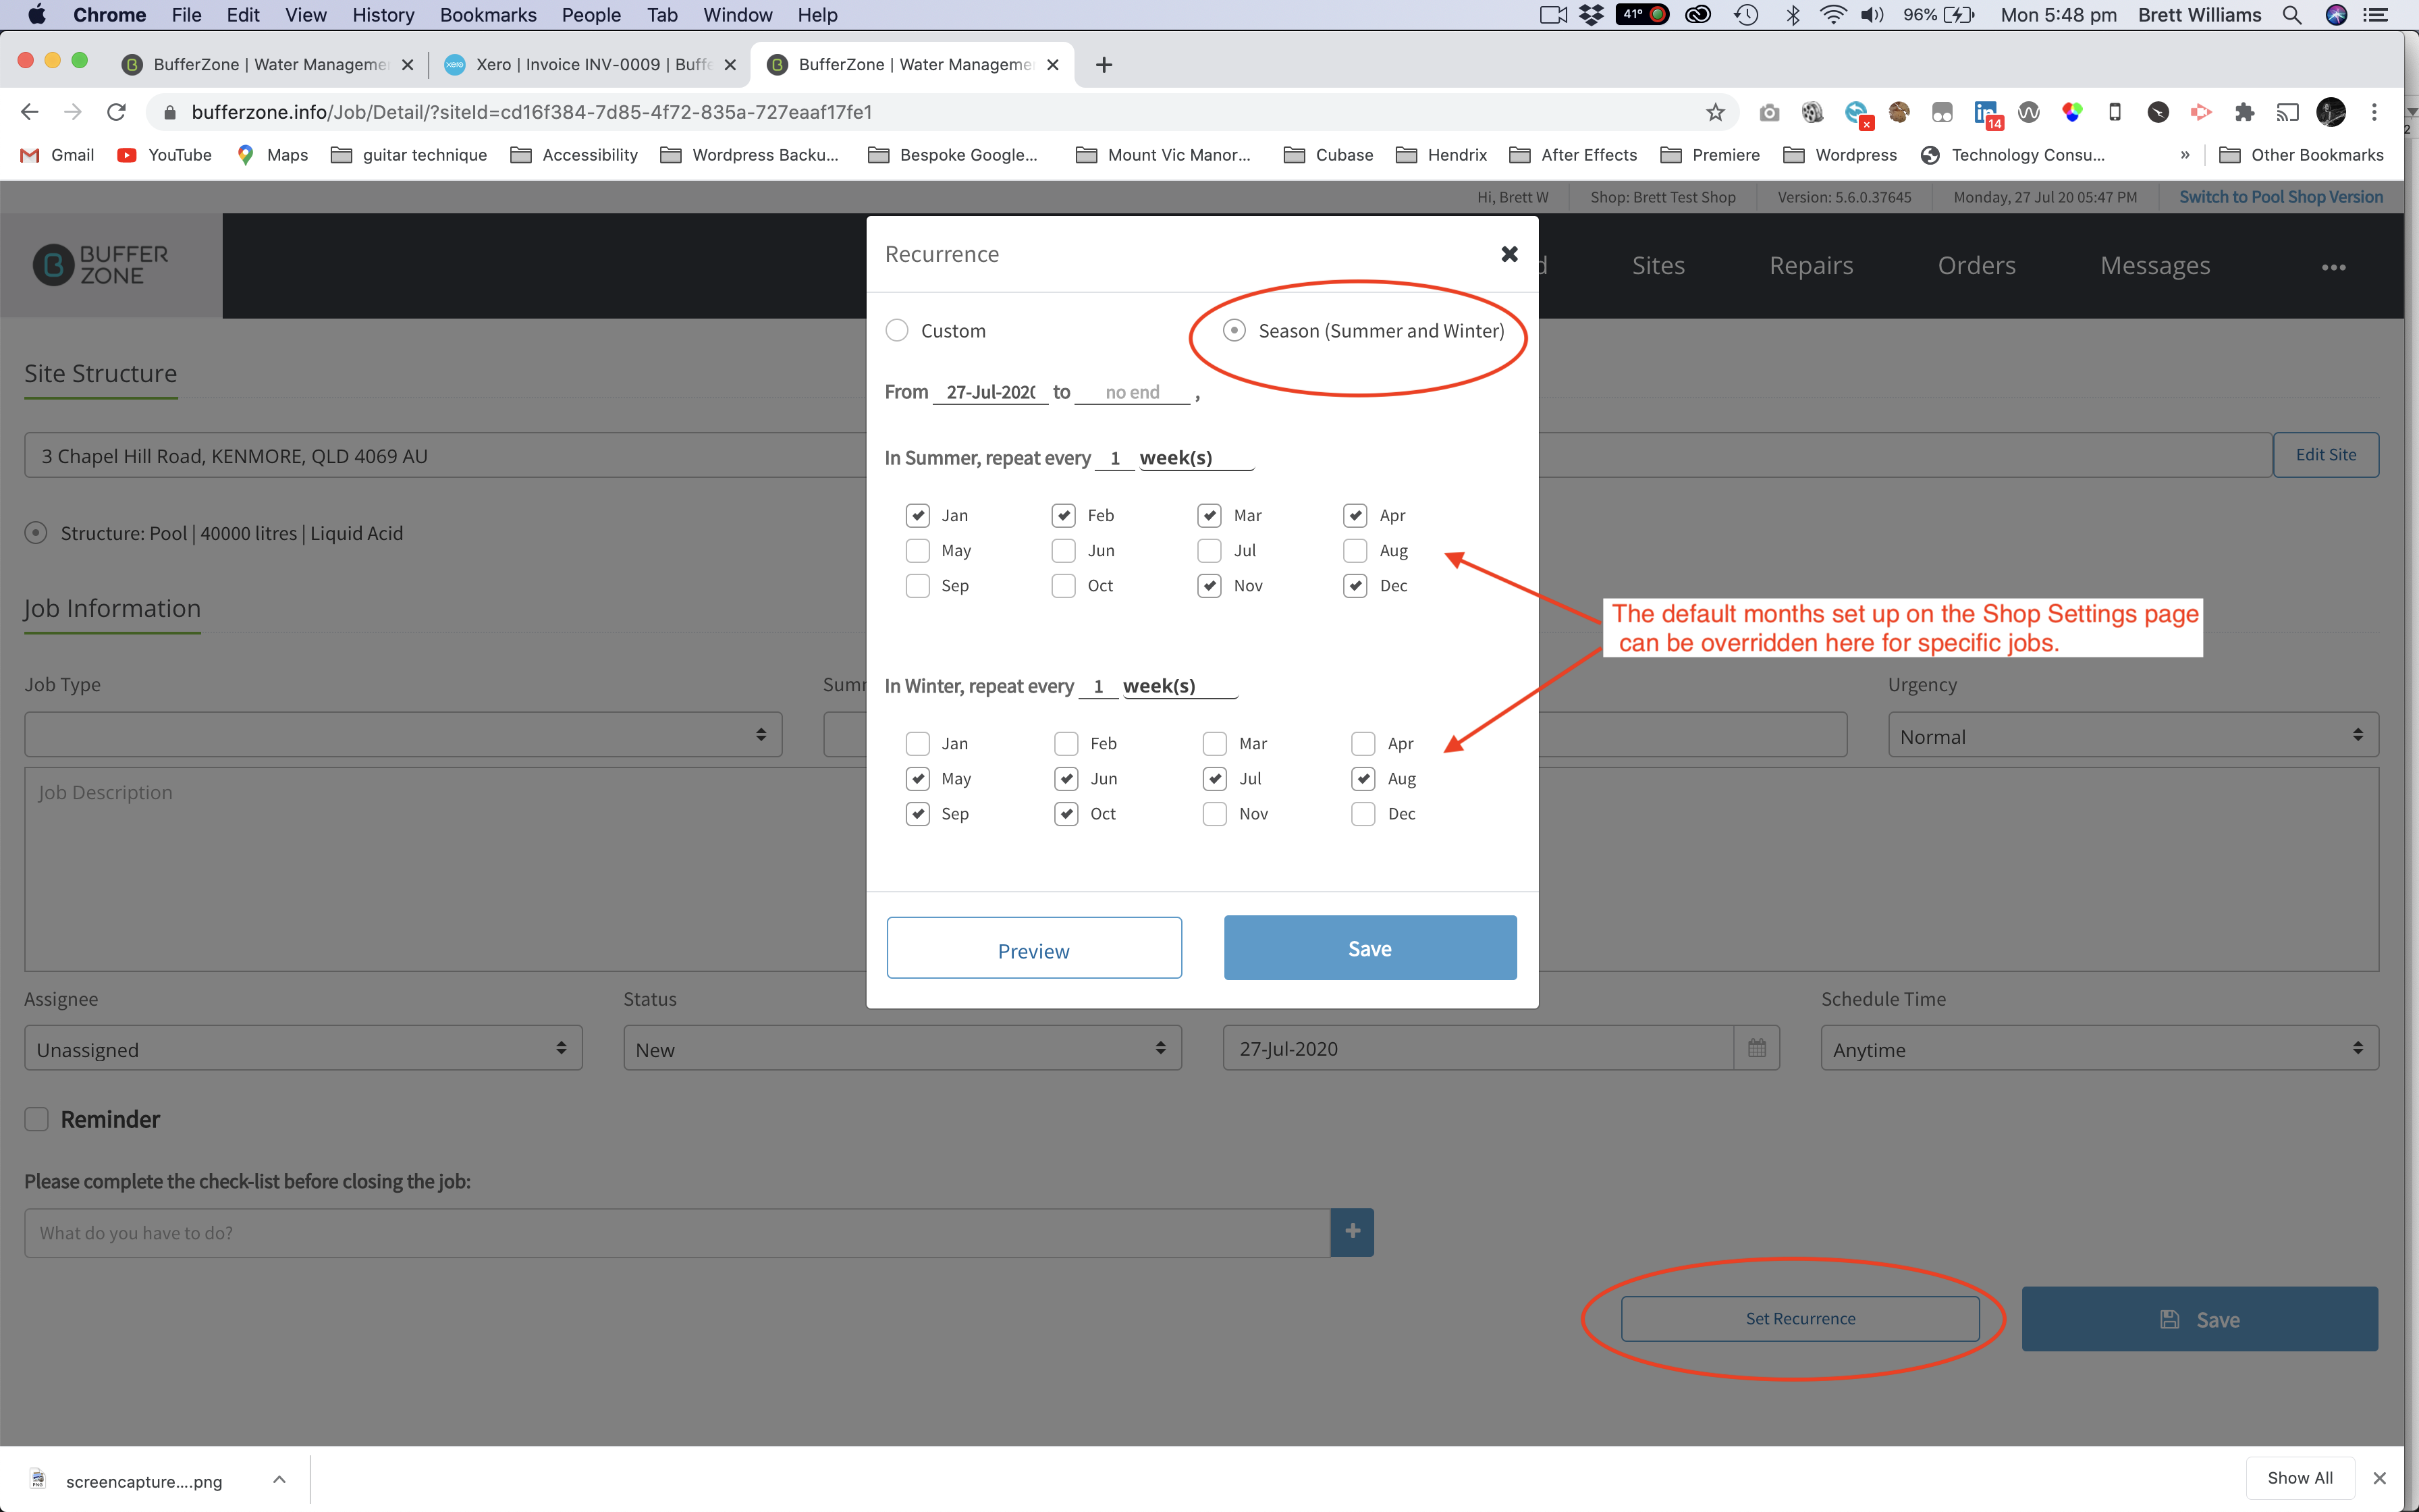The height and width of the screenshot is (1512, 2419).
Task: Open the Chrome extensions puzzle icon
Action: pyautogui.click(x=2245, y=112)
